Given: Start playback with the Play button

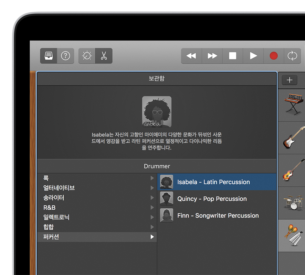Looking at the screenshot, I should click(253, 56).
